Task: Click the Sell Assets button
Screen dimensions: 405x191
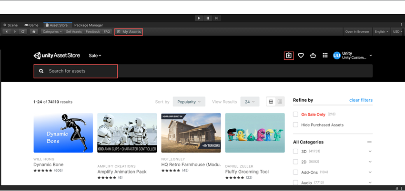Action: point(74,32)
